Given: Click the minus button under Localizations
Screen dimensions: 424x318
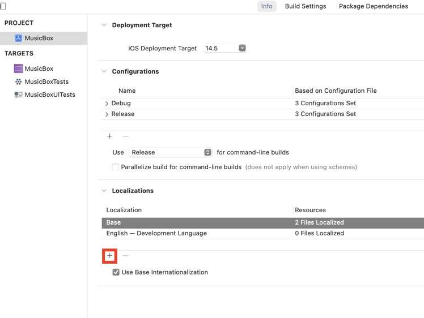Looking at the screenshot, I should click(x=126, y=256).
